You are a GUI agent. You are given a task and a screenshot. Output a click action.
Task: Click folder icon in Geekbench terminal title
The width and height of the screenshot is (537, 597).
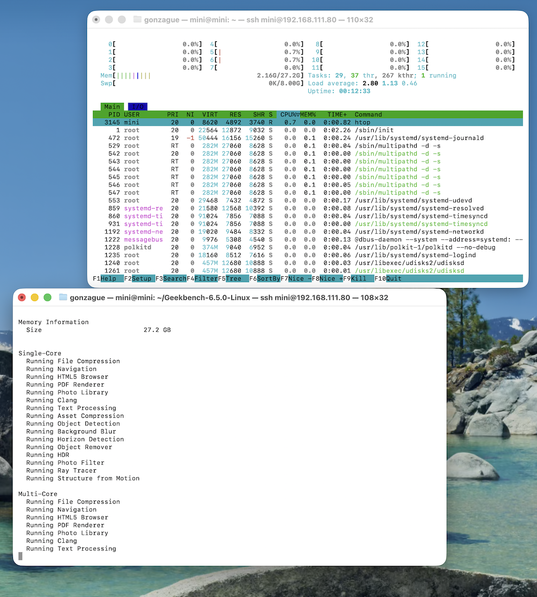pyautogui.click(x=63, y=297)
